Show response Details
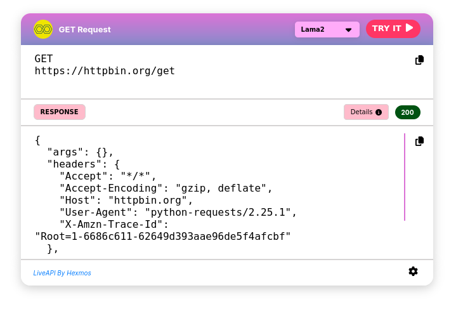This screenshot has width=463, height=309. (365, 112)
